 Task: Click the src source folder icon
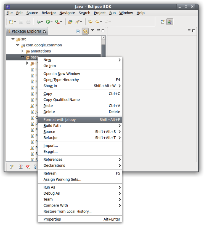tap(18, 39)
